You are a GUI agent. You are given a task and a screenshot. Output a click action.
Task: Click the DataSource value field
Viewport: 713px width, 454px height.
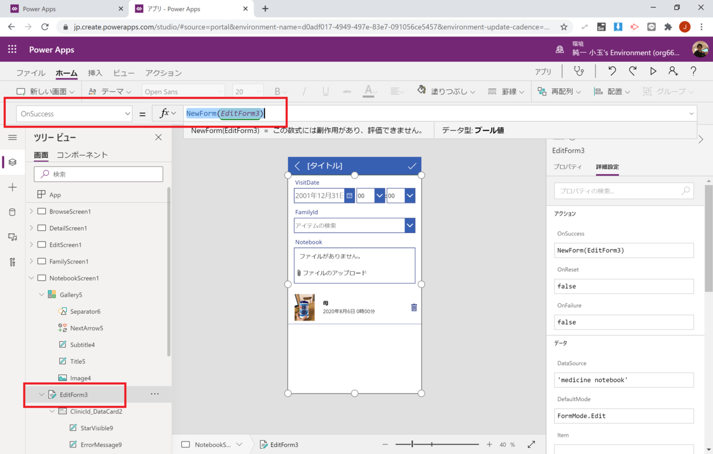click(x=624, y=380)
